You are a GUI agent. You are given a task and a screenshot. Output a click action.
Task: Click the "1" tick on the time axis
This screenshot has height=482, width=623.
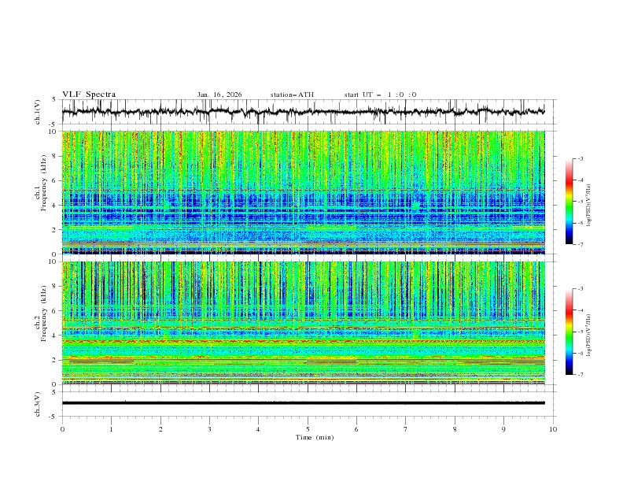point(111,429)
